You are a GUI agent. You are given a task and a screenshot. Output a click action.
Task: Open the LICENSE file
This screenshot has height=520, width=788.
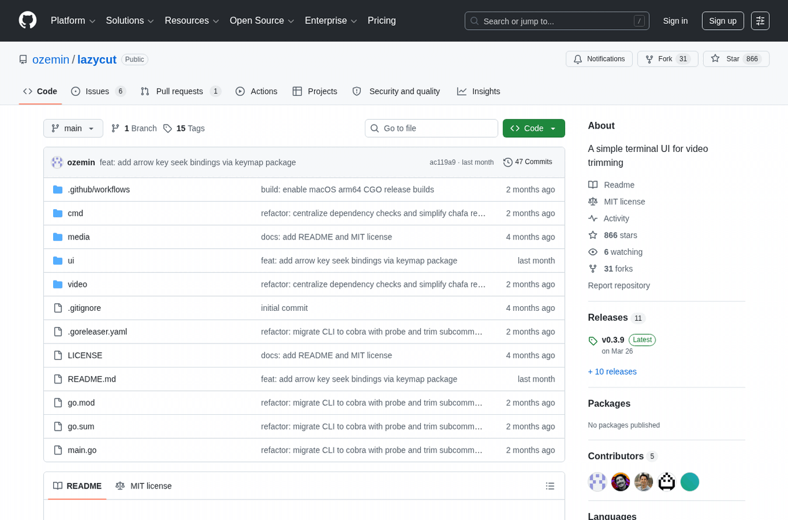tap(85, 355)
